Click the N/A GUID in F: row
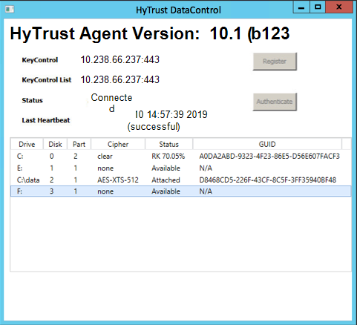 206,191
